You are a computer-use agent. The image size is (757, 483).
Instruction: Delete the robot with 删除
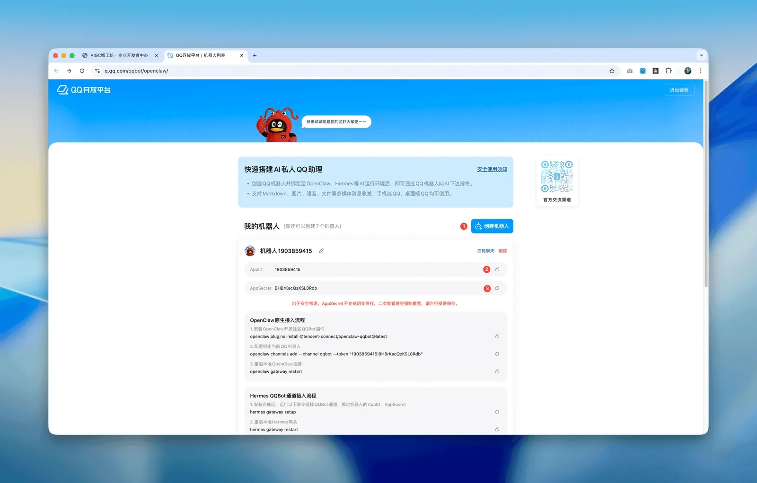pos(503,251)
